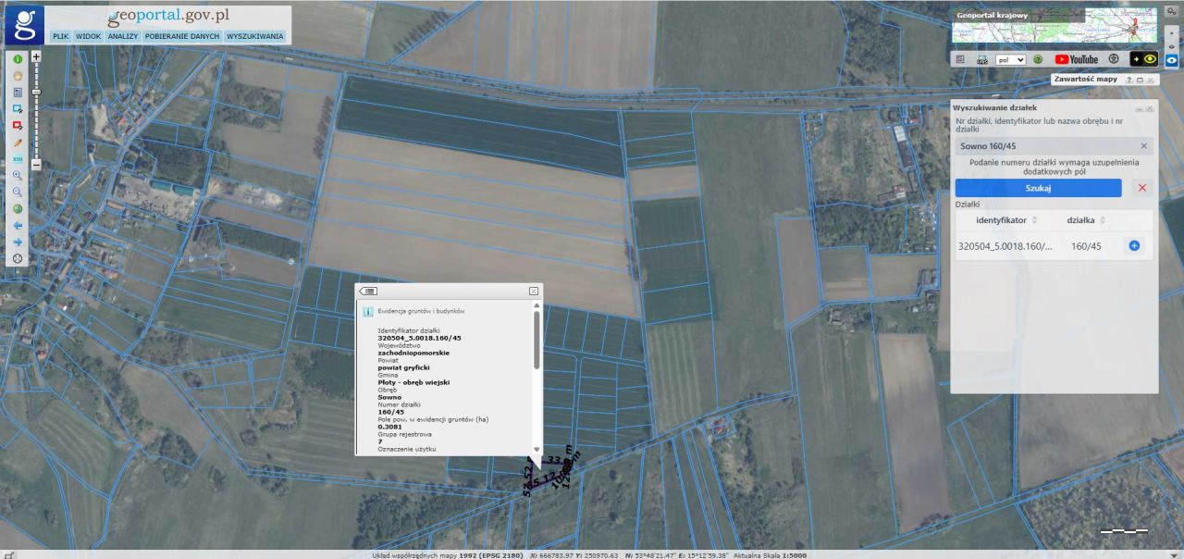
Task: Open the language dropdown set to pol
Action: coord(1010,59)
